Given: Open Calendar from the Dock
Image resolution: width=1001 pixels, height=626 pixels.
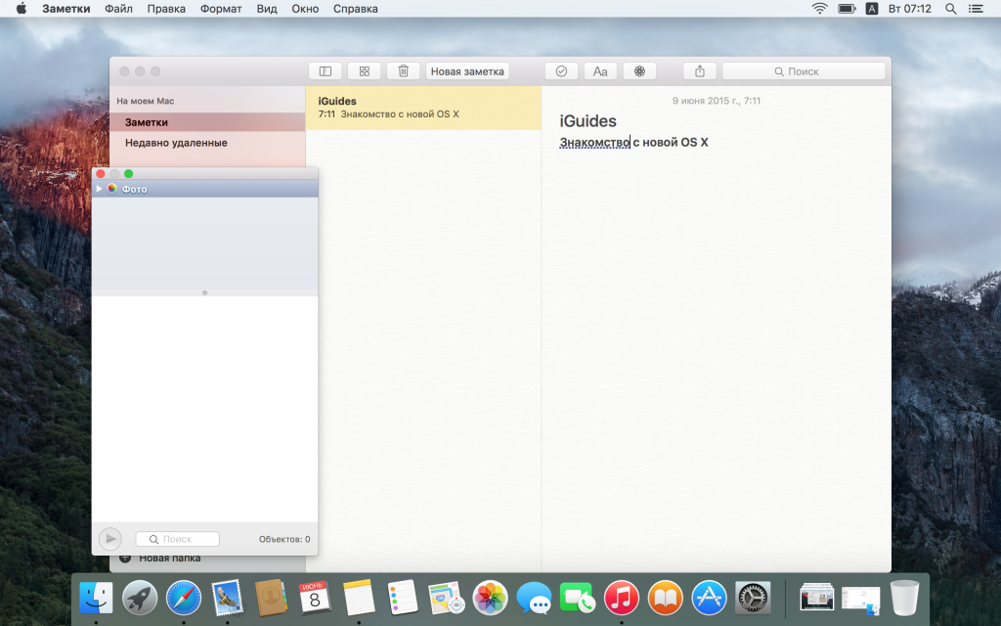Looking at the screenshot, I should click(x=315, y=598).
